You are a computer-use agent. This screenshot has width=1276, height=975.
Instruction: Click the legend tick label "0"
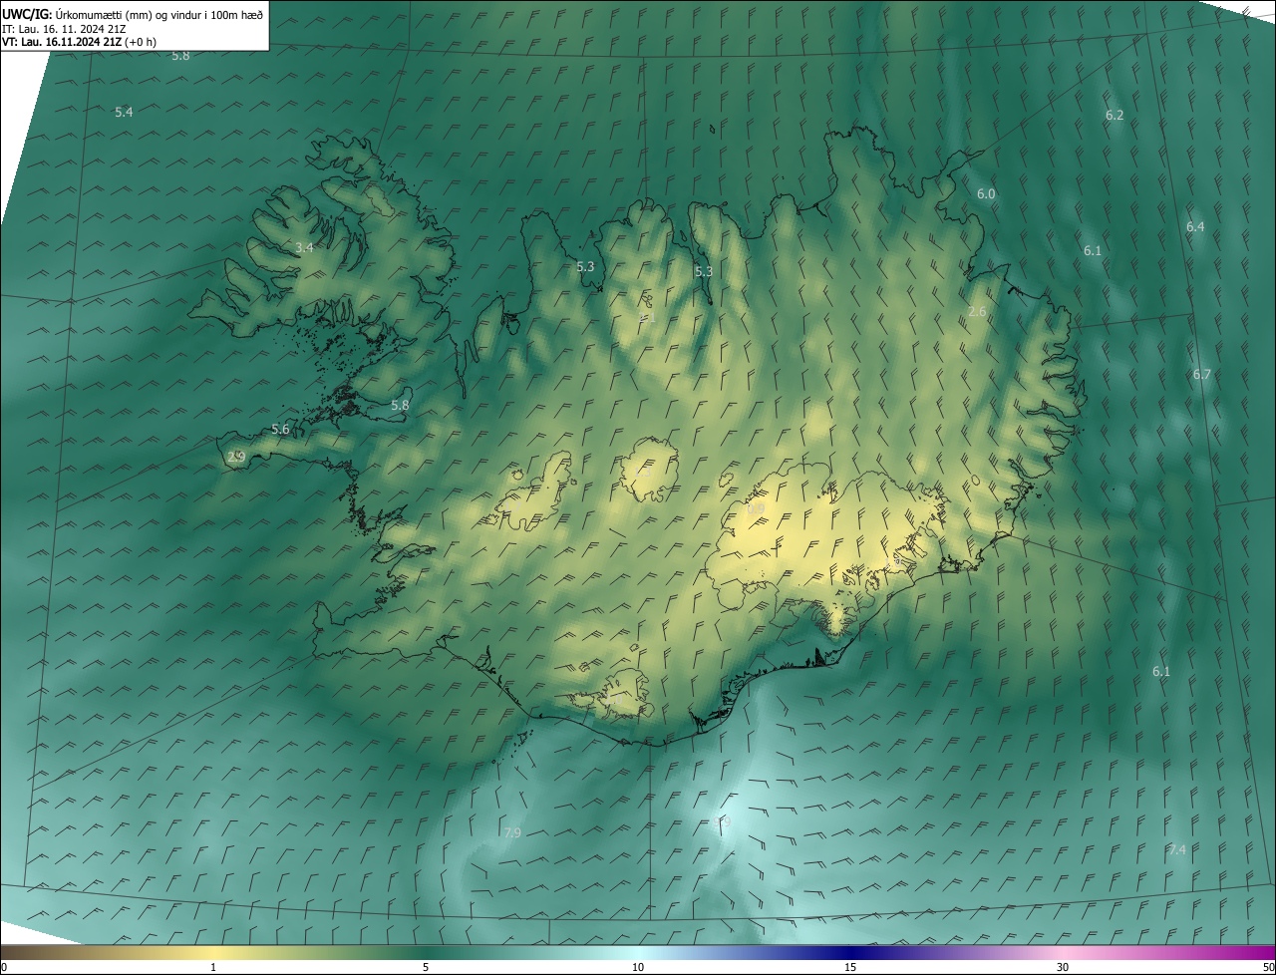4,968
